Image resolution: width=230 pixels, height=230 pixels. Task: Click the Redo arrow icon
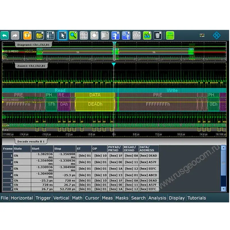coord(15,35)
